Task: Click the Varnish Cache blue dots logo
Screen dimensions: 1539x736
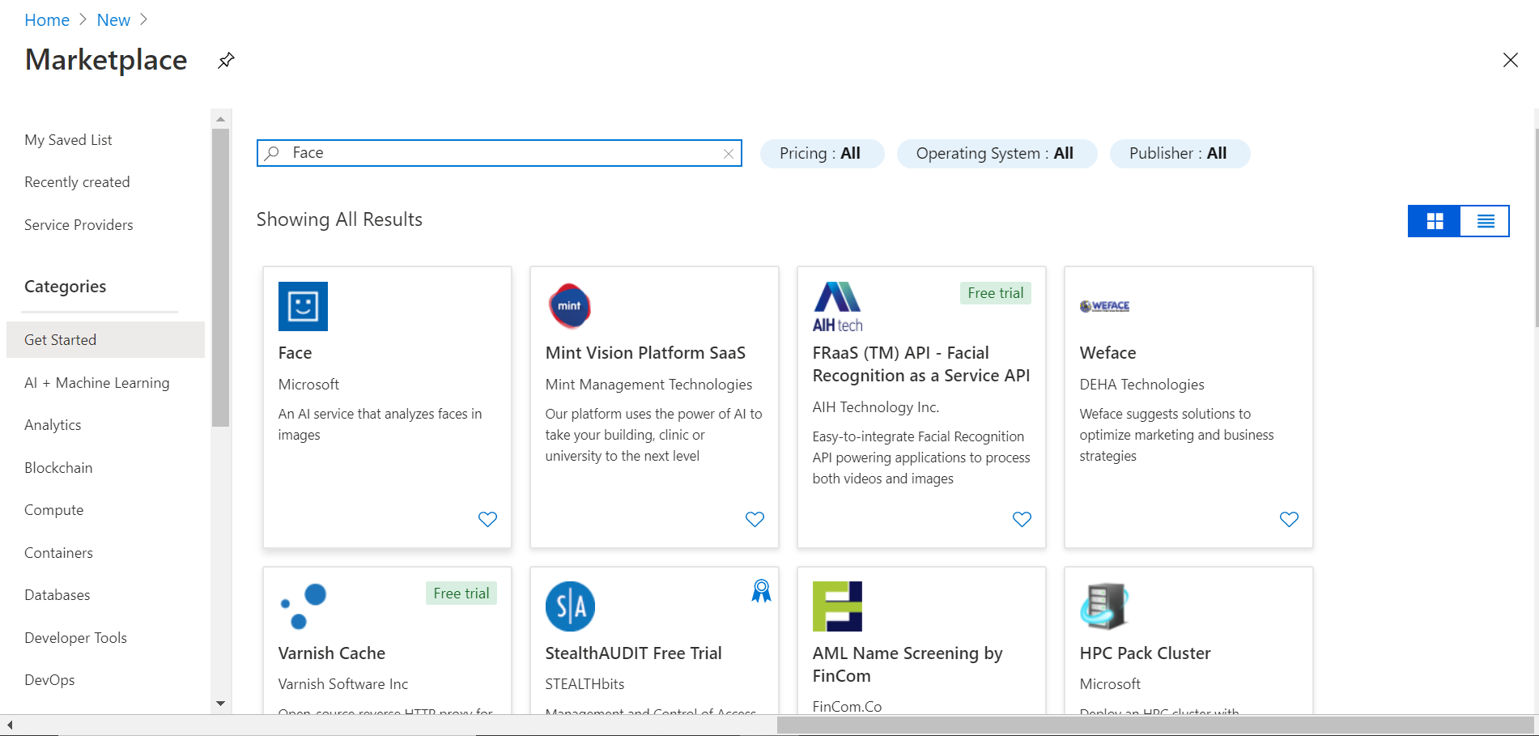Action: (303, 606)
